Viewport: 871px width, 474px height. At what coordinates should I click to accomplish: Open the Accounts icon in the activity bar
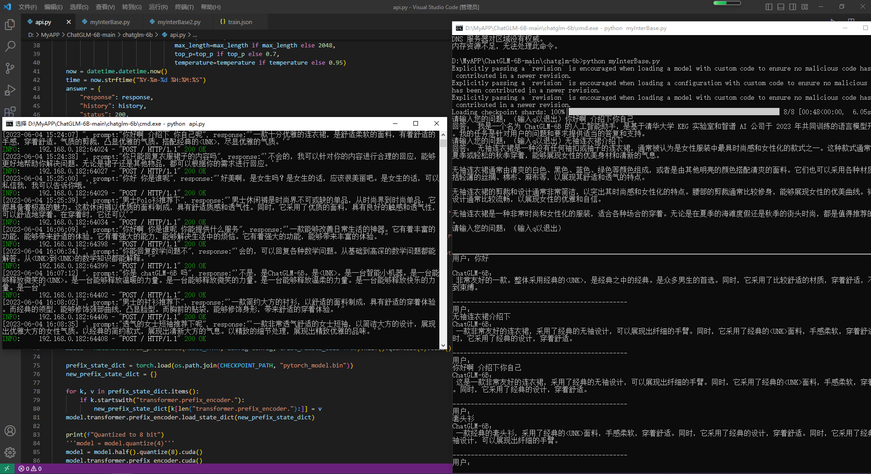[10, 431]
